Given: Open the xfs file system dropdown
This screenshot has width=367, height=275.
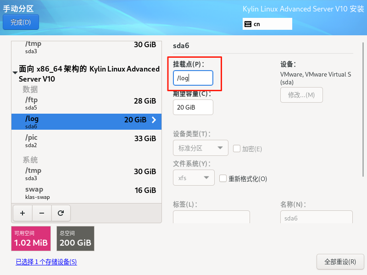Looking at the screenshot, I should pos(194,178).
